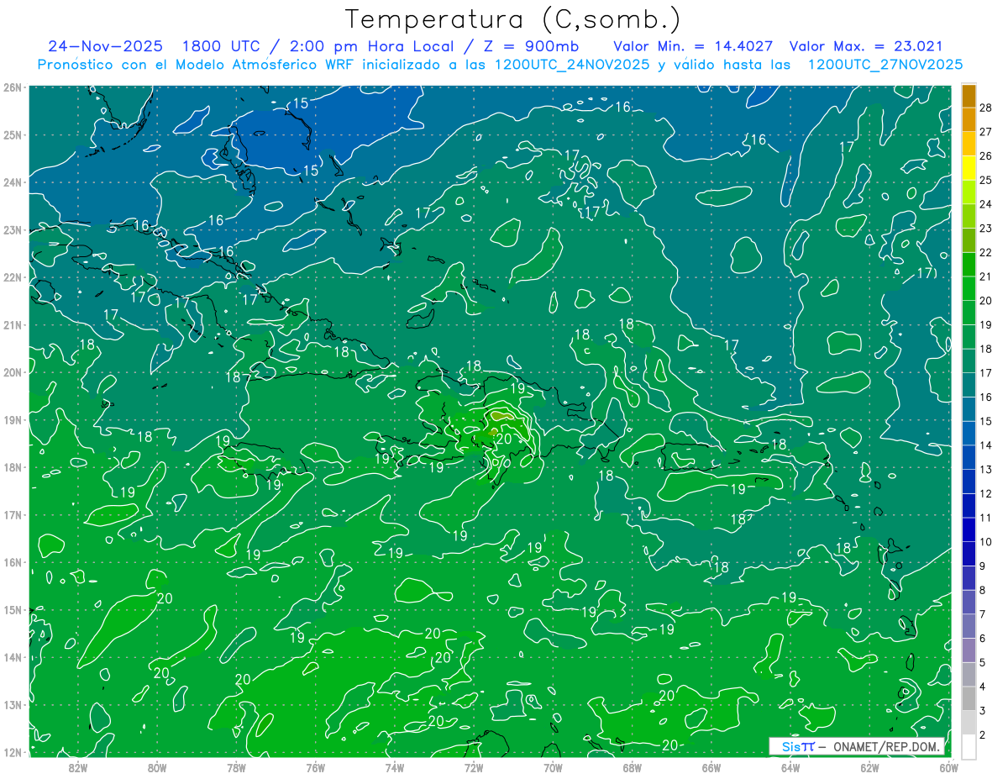The height and width of the screenshot is (779, 1008).
Task: Click the "Valor Max. = 23.021" text
Action: tap(867, 46)
